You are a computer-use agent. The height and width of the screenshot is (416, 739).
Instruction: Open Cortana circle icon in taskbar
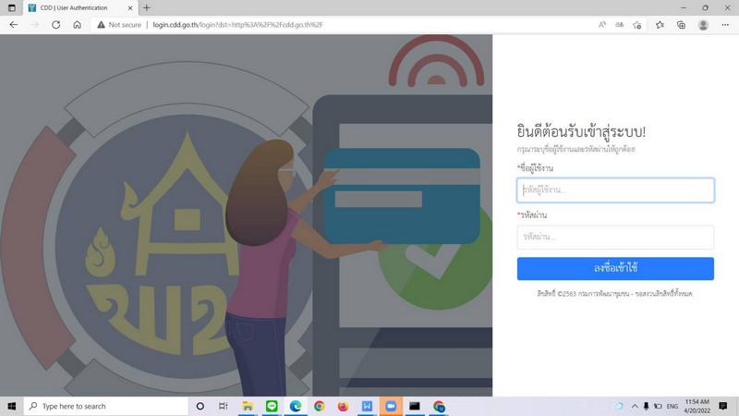click(200, 406)
